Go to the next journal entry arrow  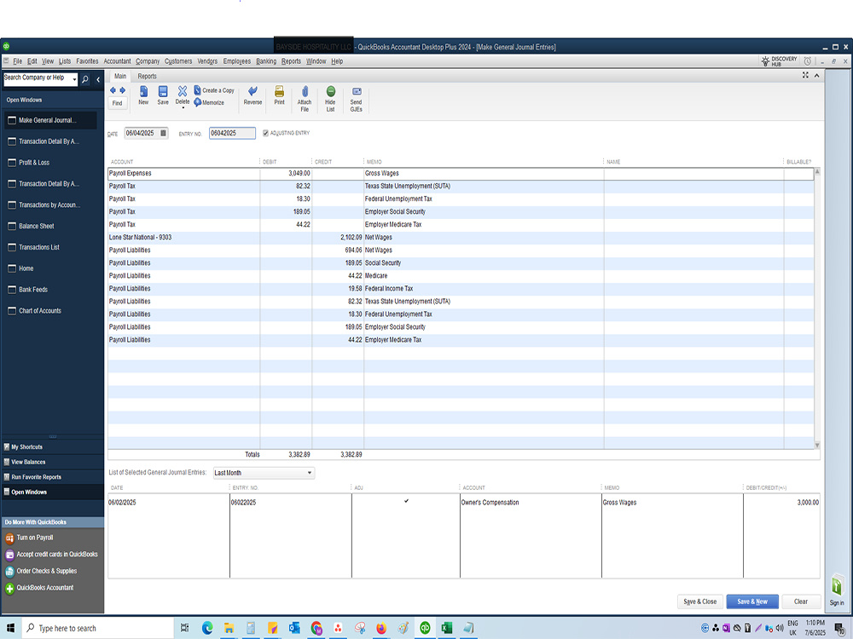pos(122,90)
